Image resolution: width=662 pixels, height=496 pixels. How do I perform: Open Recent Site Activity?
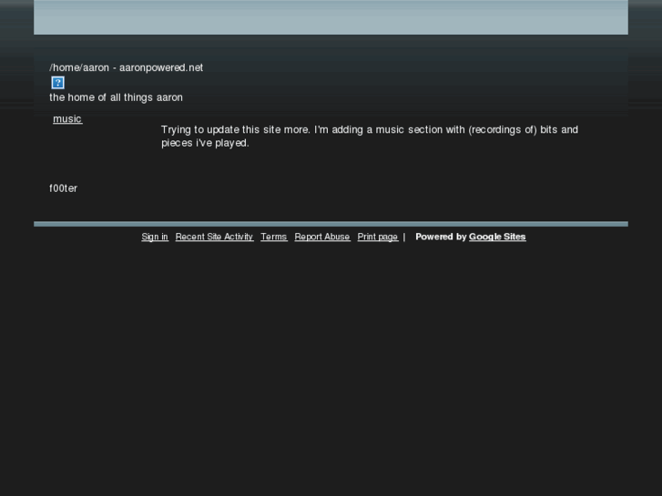(x=214, y=237)
